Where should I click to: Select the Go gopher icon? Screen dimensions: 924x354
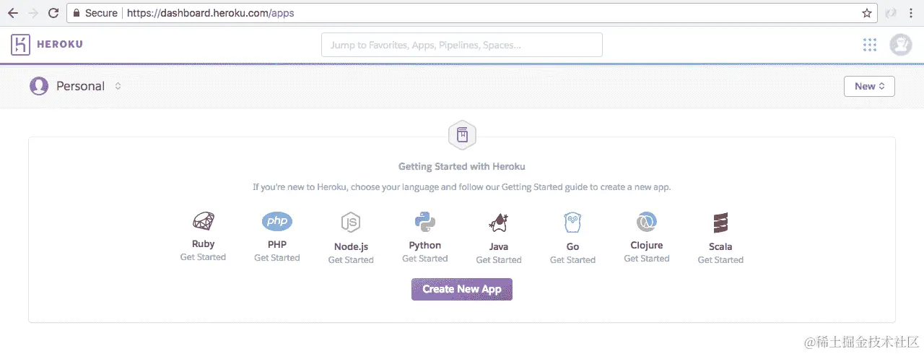click(572, 223)
